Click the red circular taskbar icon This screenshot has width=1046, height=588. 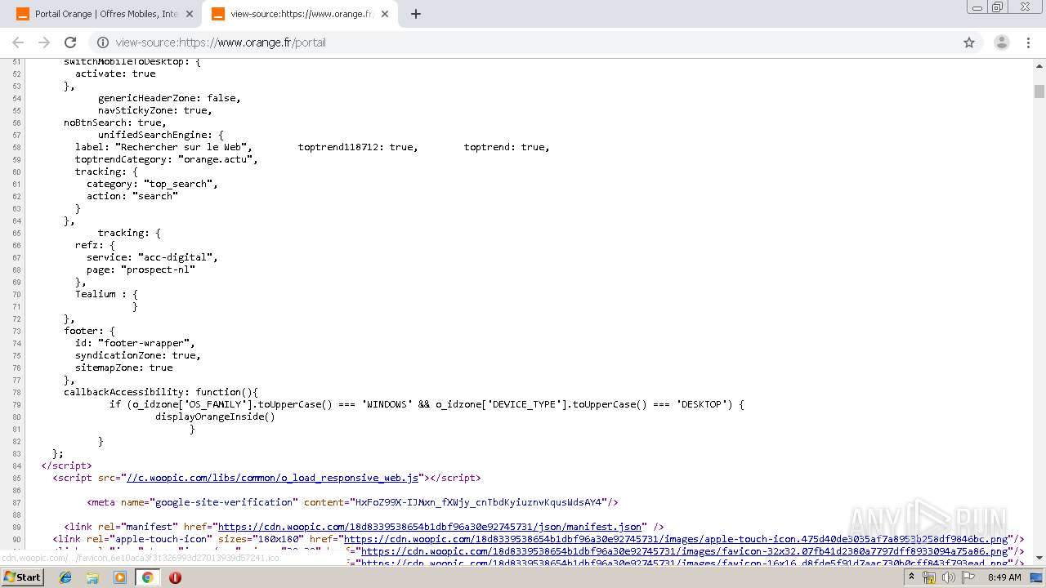tap(175, 577)
